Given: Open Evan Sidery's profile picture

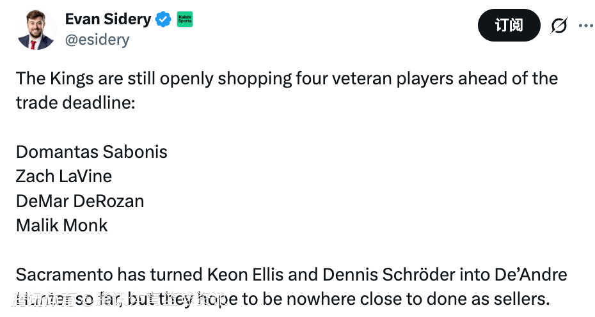Looking at the screenshot, I should (36, 29).
